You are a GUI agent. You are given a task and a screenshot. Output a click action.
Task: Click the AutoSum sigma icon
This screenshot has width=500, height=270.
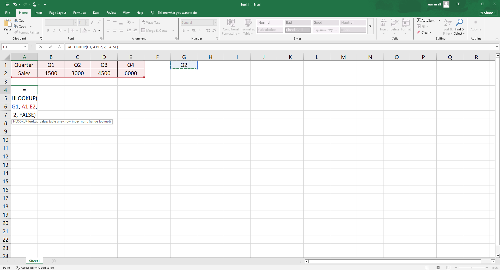(x=418, y=20)
